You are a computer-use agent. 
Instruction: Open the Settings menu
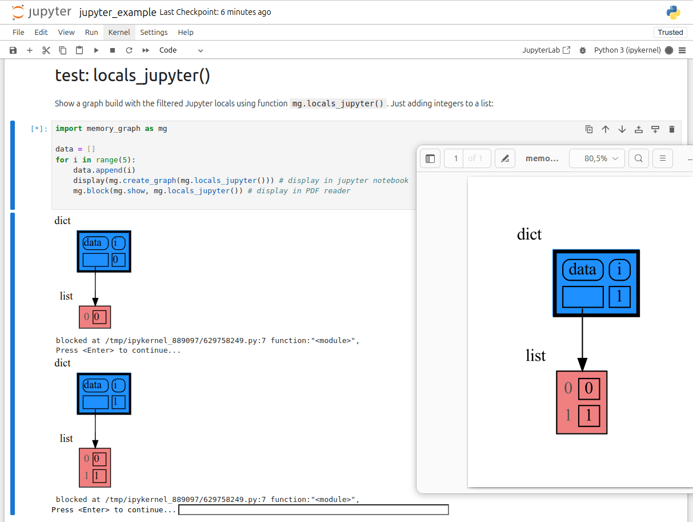click(154, 32)
